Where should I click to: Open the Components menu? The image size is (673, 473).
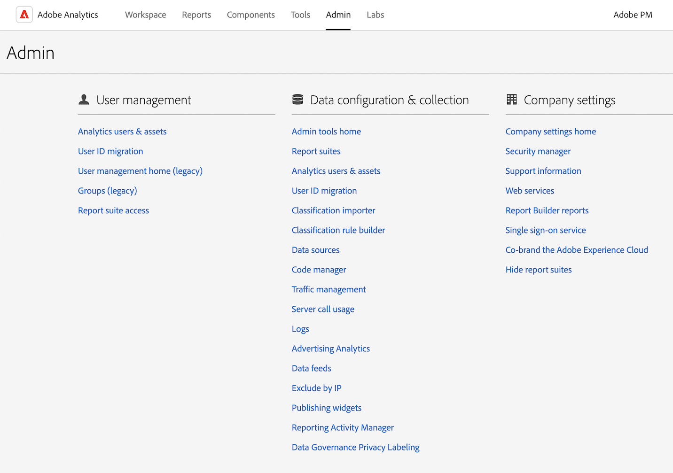[x=250, y=15]
